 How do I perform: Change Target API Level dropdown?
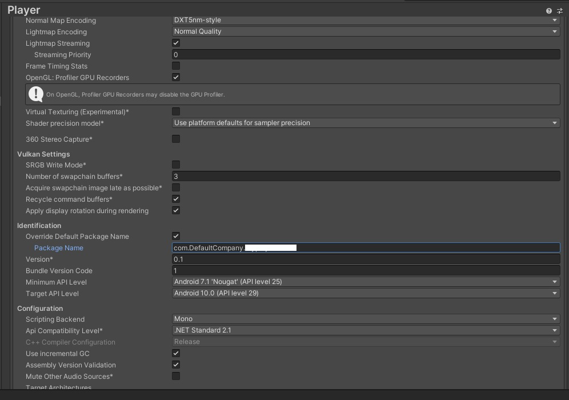[x=366, y=293]
